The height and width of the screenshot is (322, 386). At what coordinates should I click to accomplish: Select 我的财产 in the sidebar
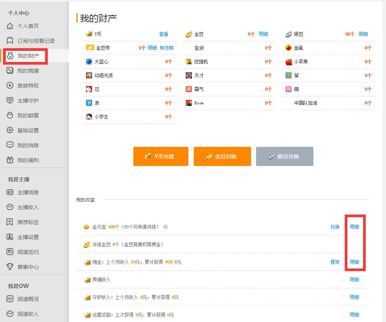pos(23,55)
